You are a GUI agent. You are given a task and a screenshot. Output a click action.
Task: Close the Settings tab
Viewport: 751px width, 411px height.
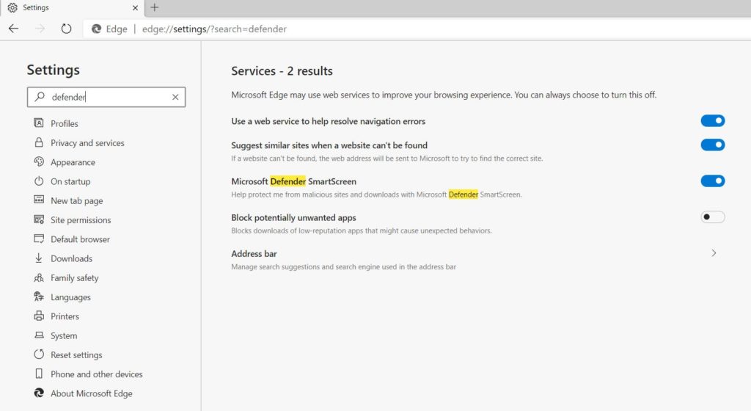pyautogui.click(x=135, y=7)
